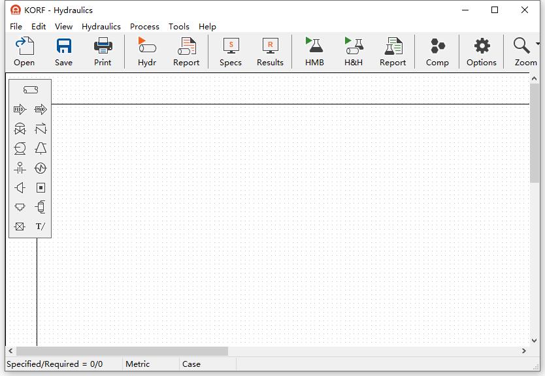Click the horizontal scrollbar right arrow
The height and width of the screenshot is (376, 545).
pyautogui.click(x=524, y=351)
